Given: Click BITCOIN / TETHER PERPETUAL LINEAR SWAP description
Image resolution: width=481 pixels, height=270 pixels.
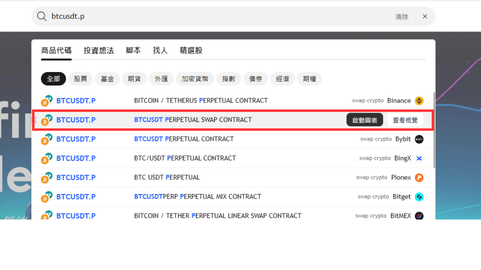Looking at the screenshot, I should coord(218,216).
